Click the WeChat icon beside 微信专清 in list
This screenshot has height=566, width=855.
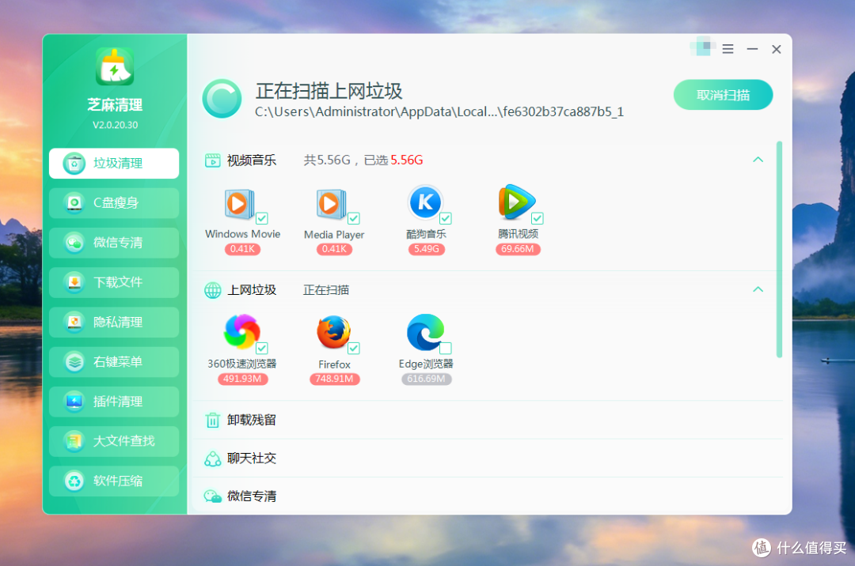click(213, 496)
